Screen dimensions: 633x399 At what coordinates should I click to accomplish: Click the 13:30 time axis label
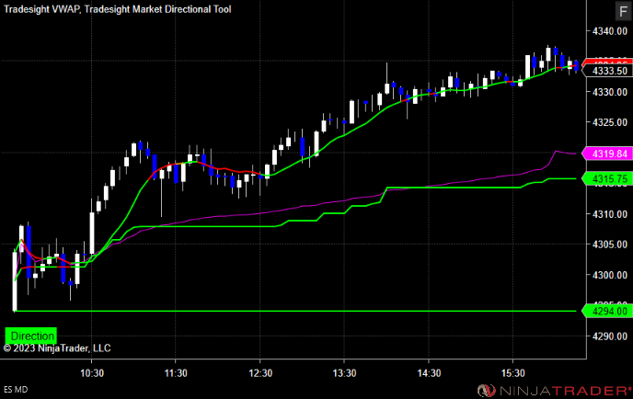click(344, 373)
